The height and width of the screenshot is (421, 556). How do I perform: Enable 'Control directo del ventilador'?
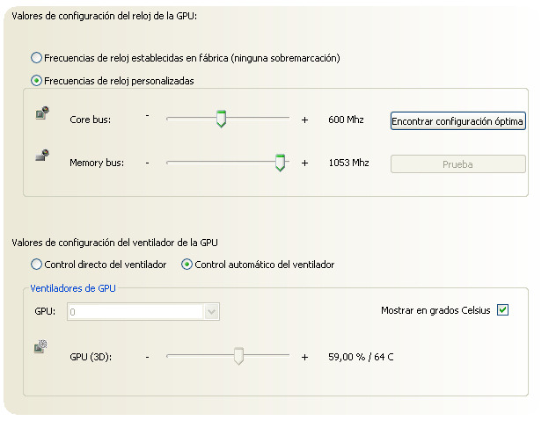tap(36, 265)
